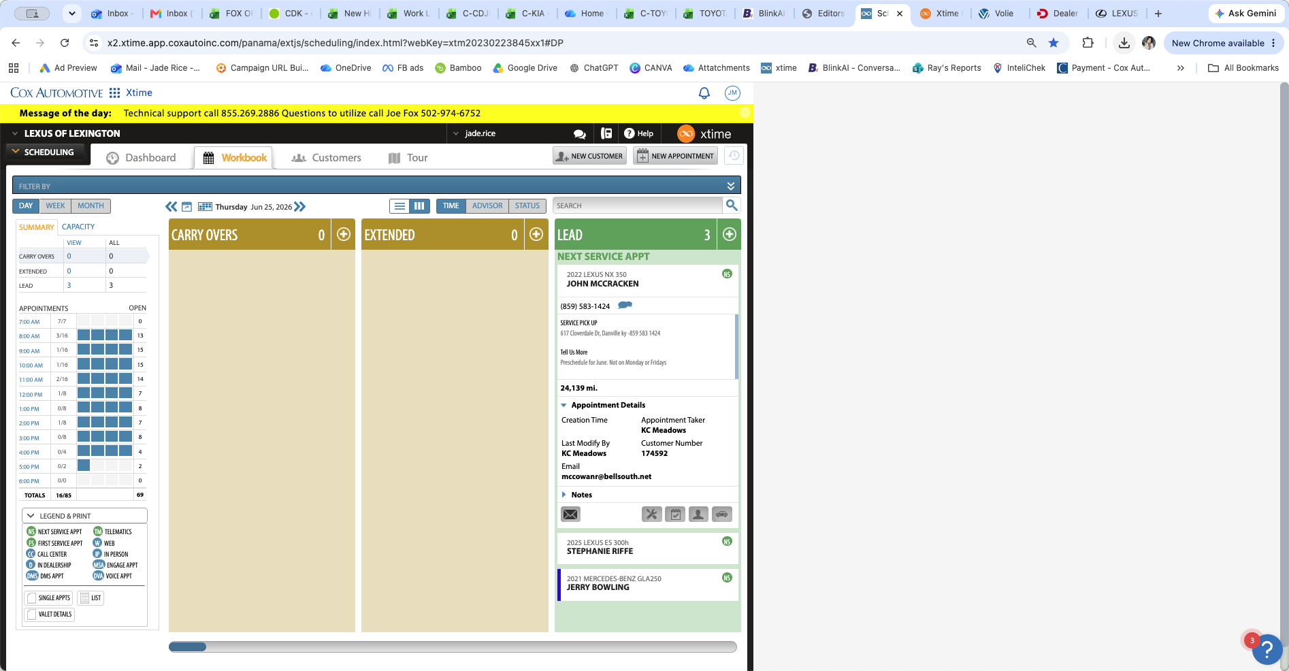Collapse Appointment Details section
This screenshot has width=1289, height=671.
point(564,405)
